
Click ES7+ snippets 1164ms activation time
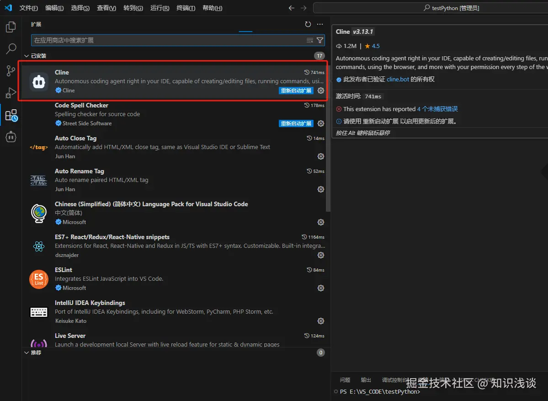coord(313,237)
